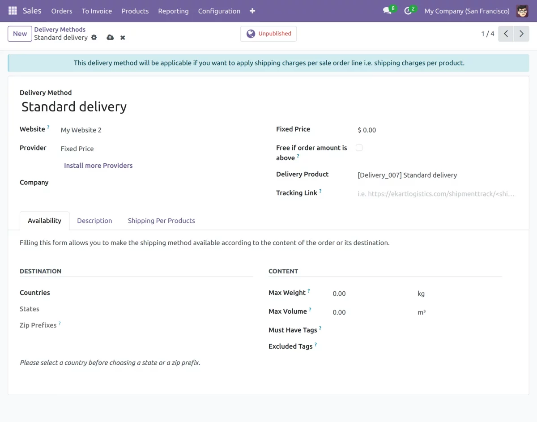This screenshot has width=537, height=422.
Task: Discard changes with the X icon
Action: 123,38
